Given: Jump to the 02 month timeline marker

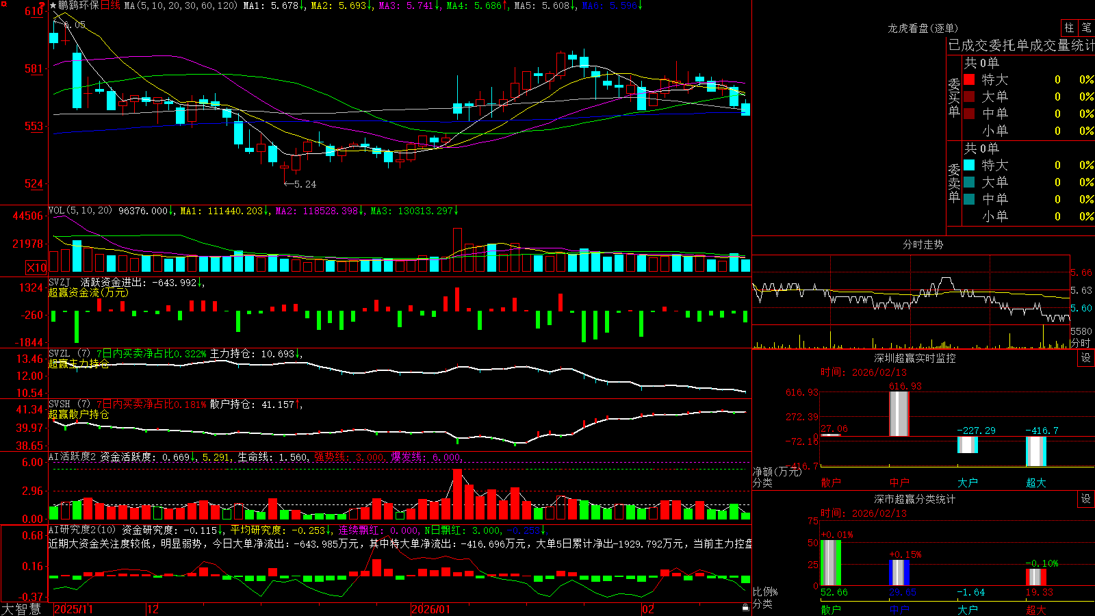Looking at the screenshot, I should (x=648, y=609).
